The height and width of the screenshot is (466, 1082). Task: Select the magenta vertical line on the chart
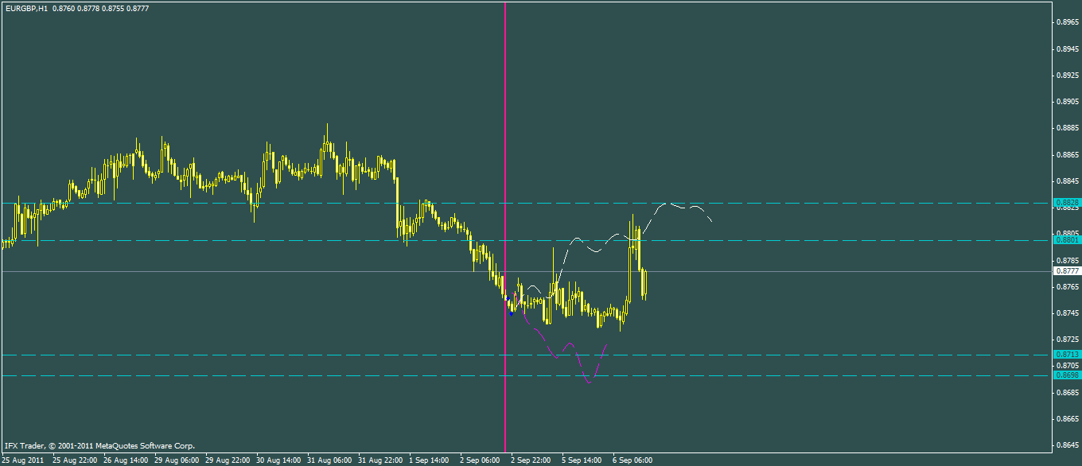tap(505, 159)
